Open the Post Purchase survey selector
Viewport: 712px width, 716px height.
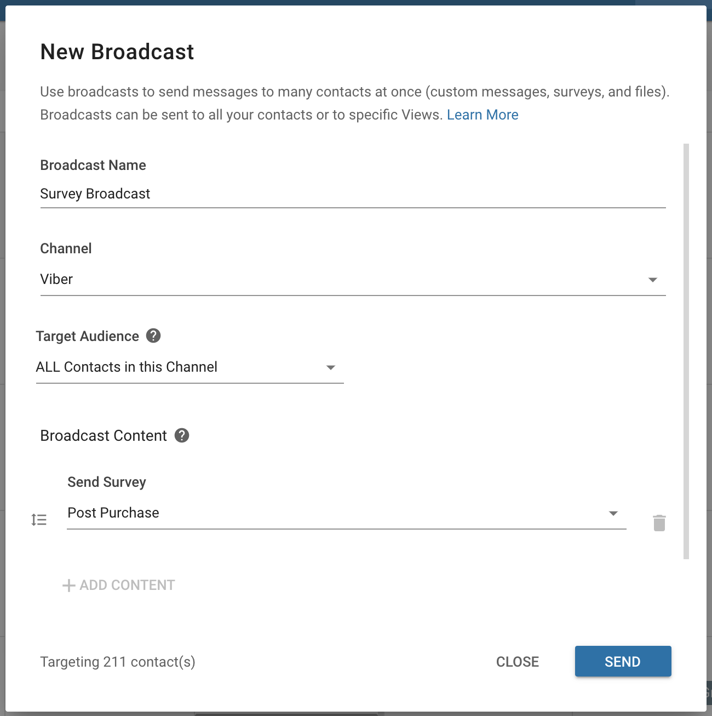(346, 513)
